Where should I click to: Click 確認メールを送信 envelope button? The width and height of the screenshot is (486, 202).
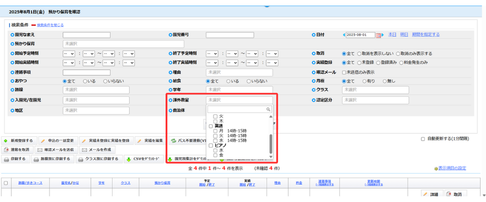[56, 150]
